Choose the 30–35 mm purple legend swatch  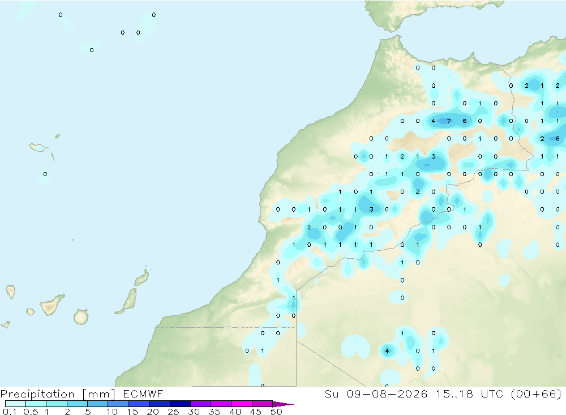point(200,404)
